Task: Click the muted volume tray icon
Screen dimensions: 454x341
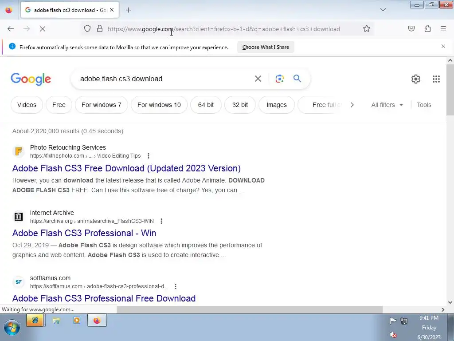Action: coord(393,335)
